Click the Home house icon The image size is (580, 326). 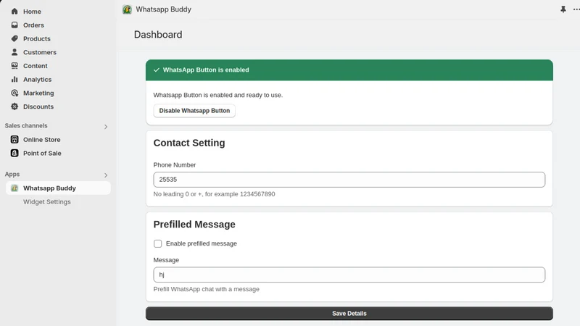point(14,11)
